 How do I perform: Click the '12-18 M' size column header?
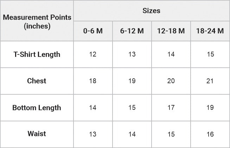171,31
